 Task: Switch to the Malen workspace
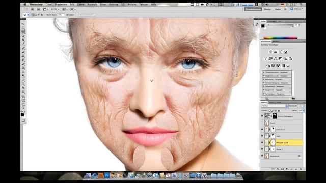point(278,9)
